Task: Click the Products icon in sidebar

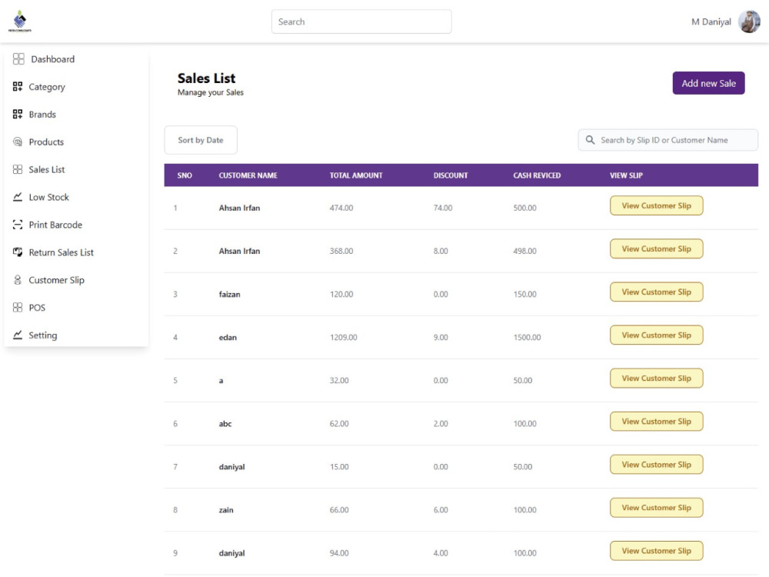Action: (18, 142)
